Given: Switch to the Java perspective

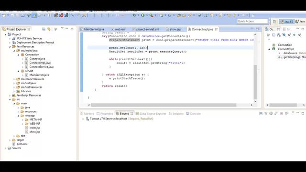Looking at the screenshot, I should click(300, 21).
